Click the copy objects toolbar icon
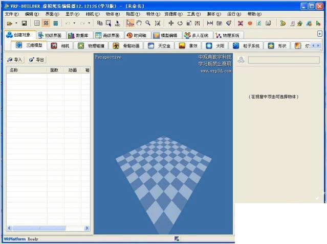 click(100, 23)
